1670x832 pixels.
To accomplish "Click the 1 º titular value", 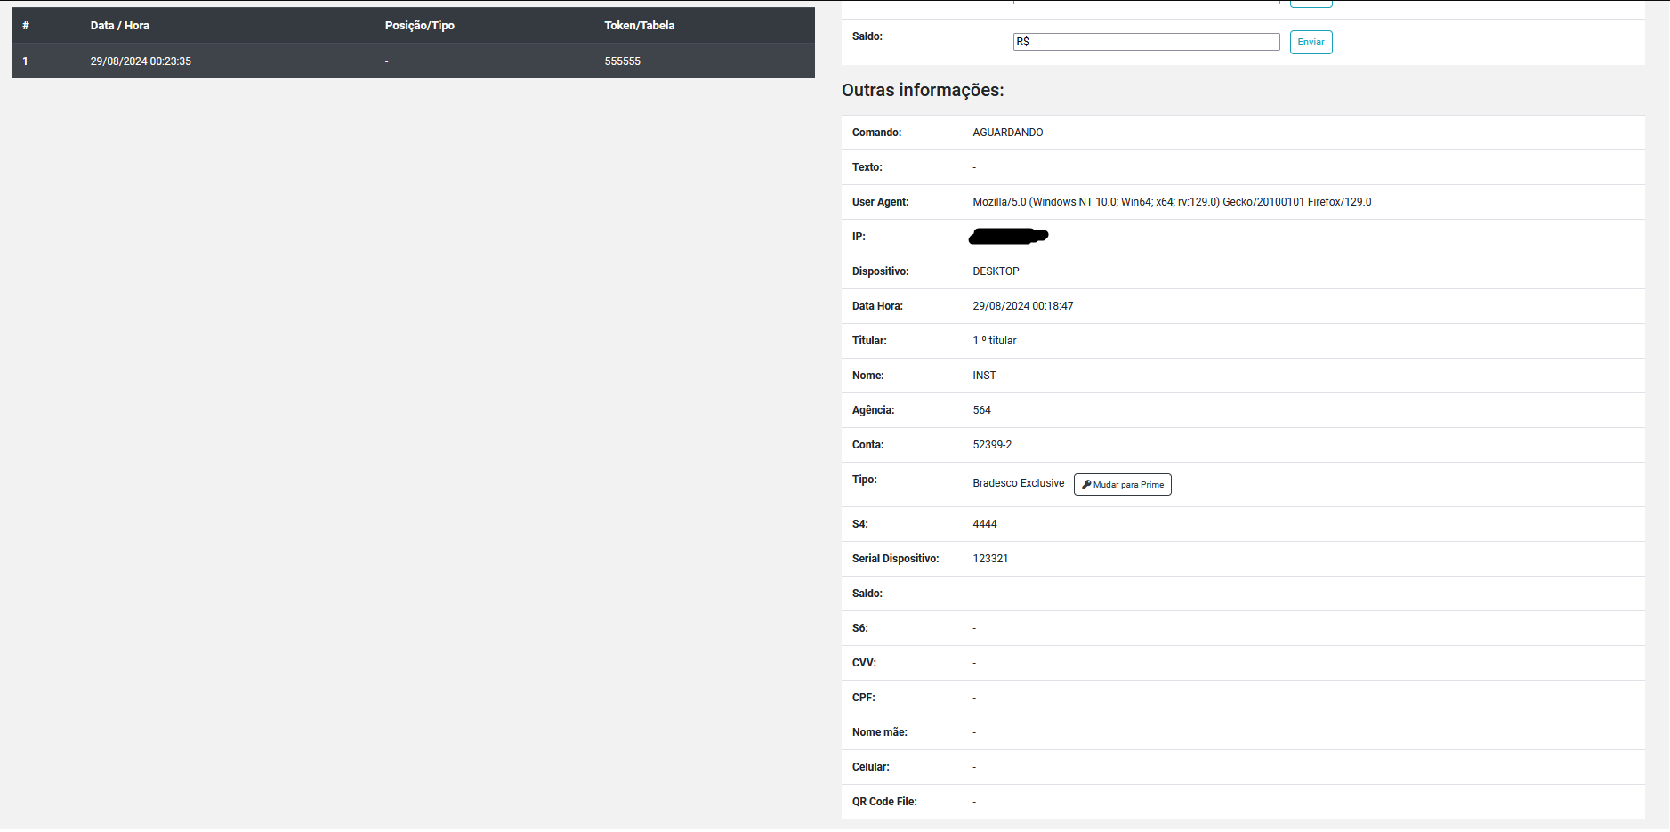I will point(995,341).
